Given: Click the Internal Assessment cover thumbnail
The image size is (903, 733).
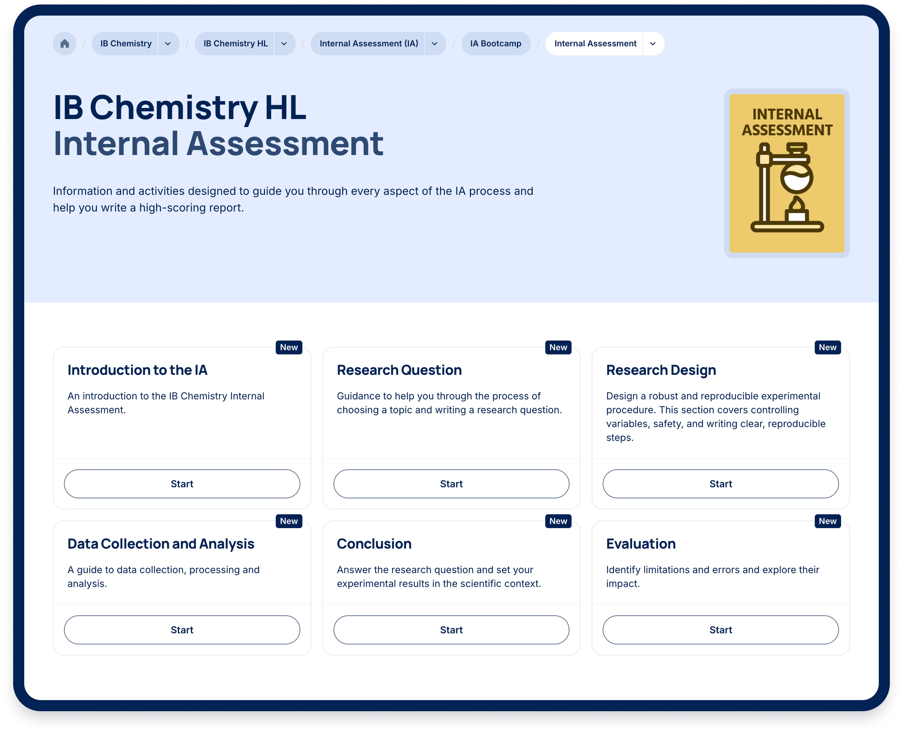Looking at the screenshot, I should tap(787, 173).
